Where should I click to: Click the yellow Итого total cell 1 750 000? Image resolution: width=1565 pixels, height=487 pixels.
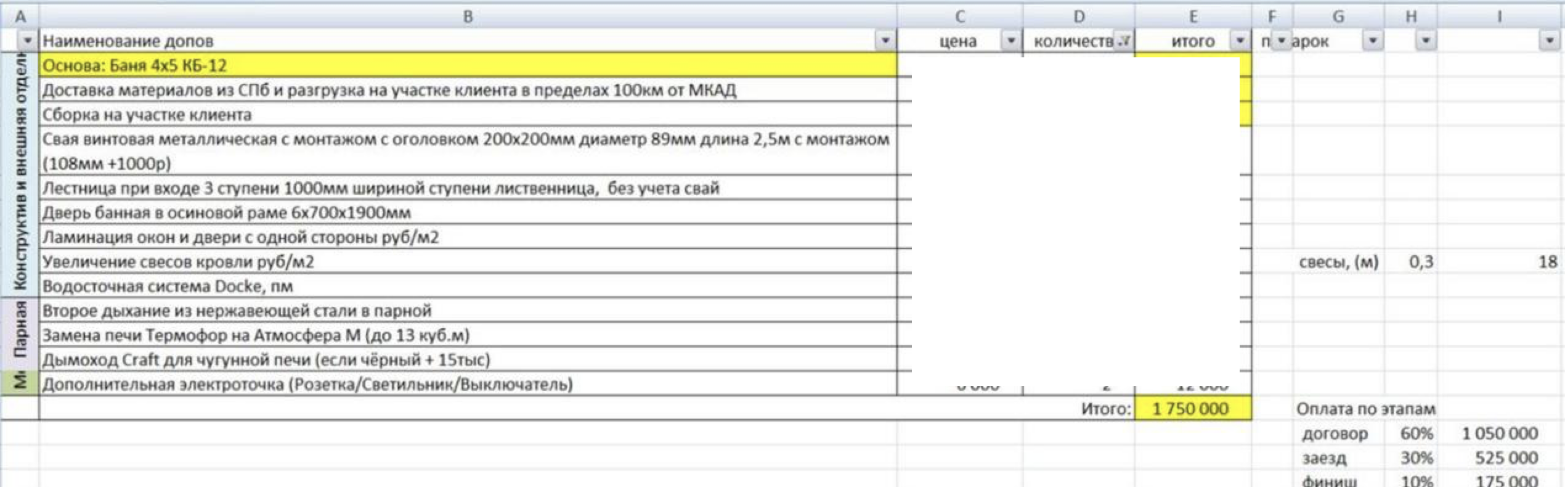click(1192, 409)
